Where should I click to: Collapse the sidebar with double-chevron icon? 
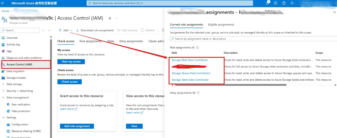pyautogui.click(x=49, y=30)
